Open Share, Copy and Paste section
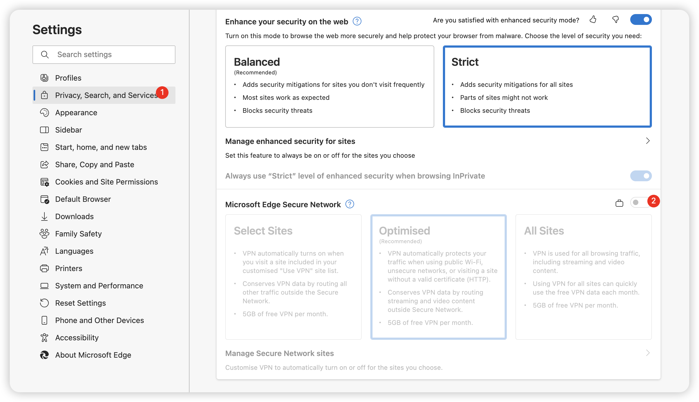The height and width of the screenshot is (402, 699). click(104, 164)
